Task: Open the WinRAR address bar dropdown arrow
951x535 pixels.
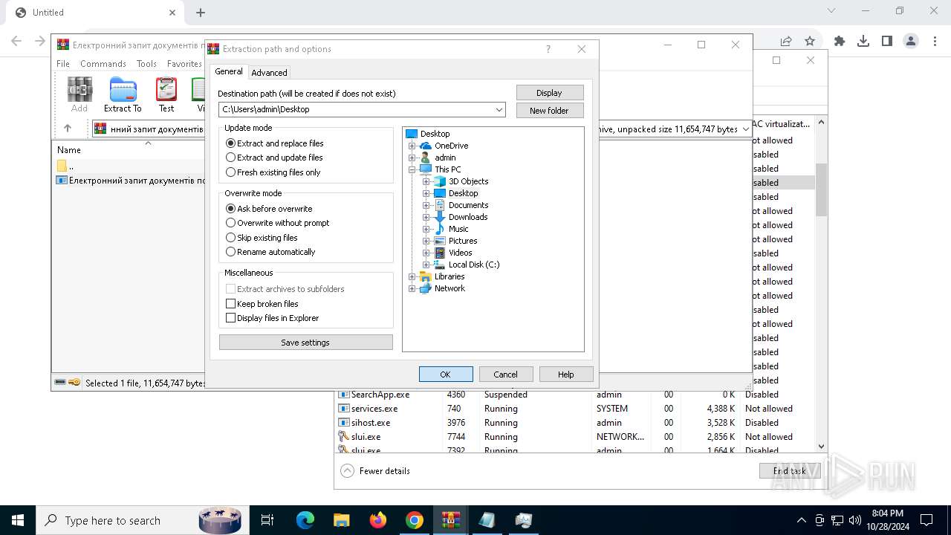Action: pyautogui.click(x=745, y=129)
